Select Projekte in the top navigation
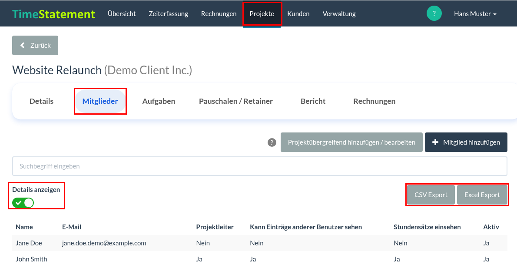The image size is (517, 271). pos(262,14)
